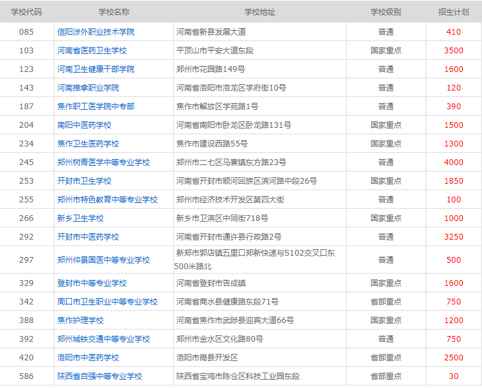Select 郑州市特色教育中等专业学校 link
This screenshot has height=388, width=482.
(107, 200)
